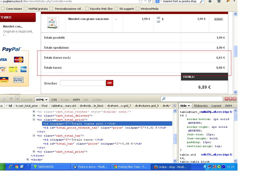The image size is (256, 192).
Task: Click tr.cart_total_price in the breadcrumb path
Action: click(x=26, y=106)
